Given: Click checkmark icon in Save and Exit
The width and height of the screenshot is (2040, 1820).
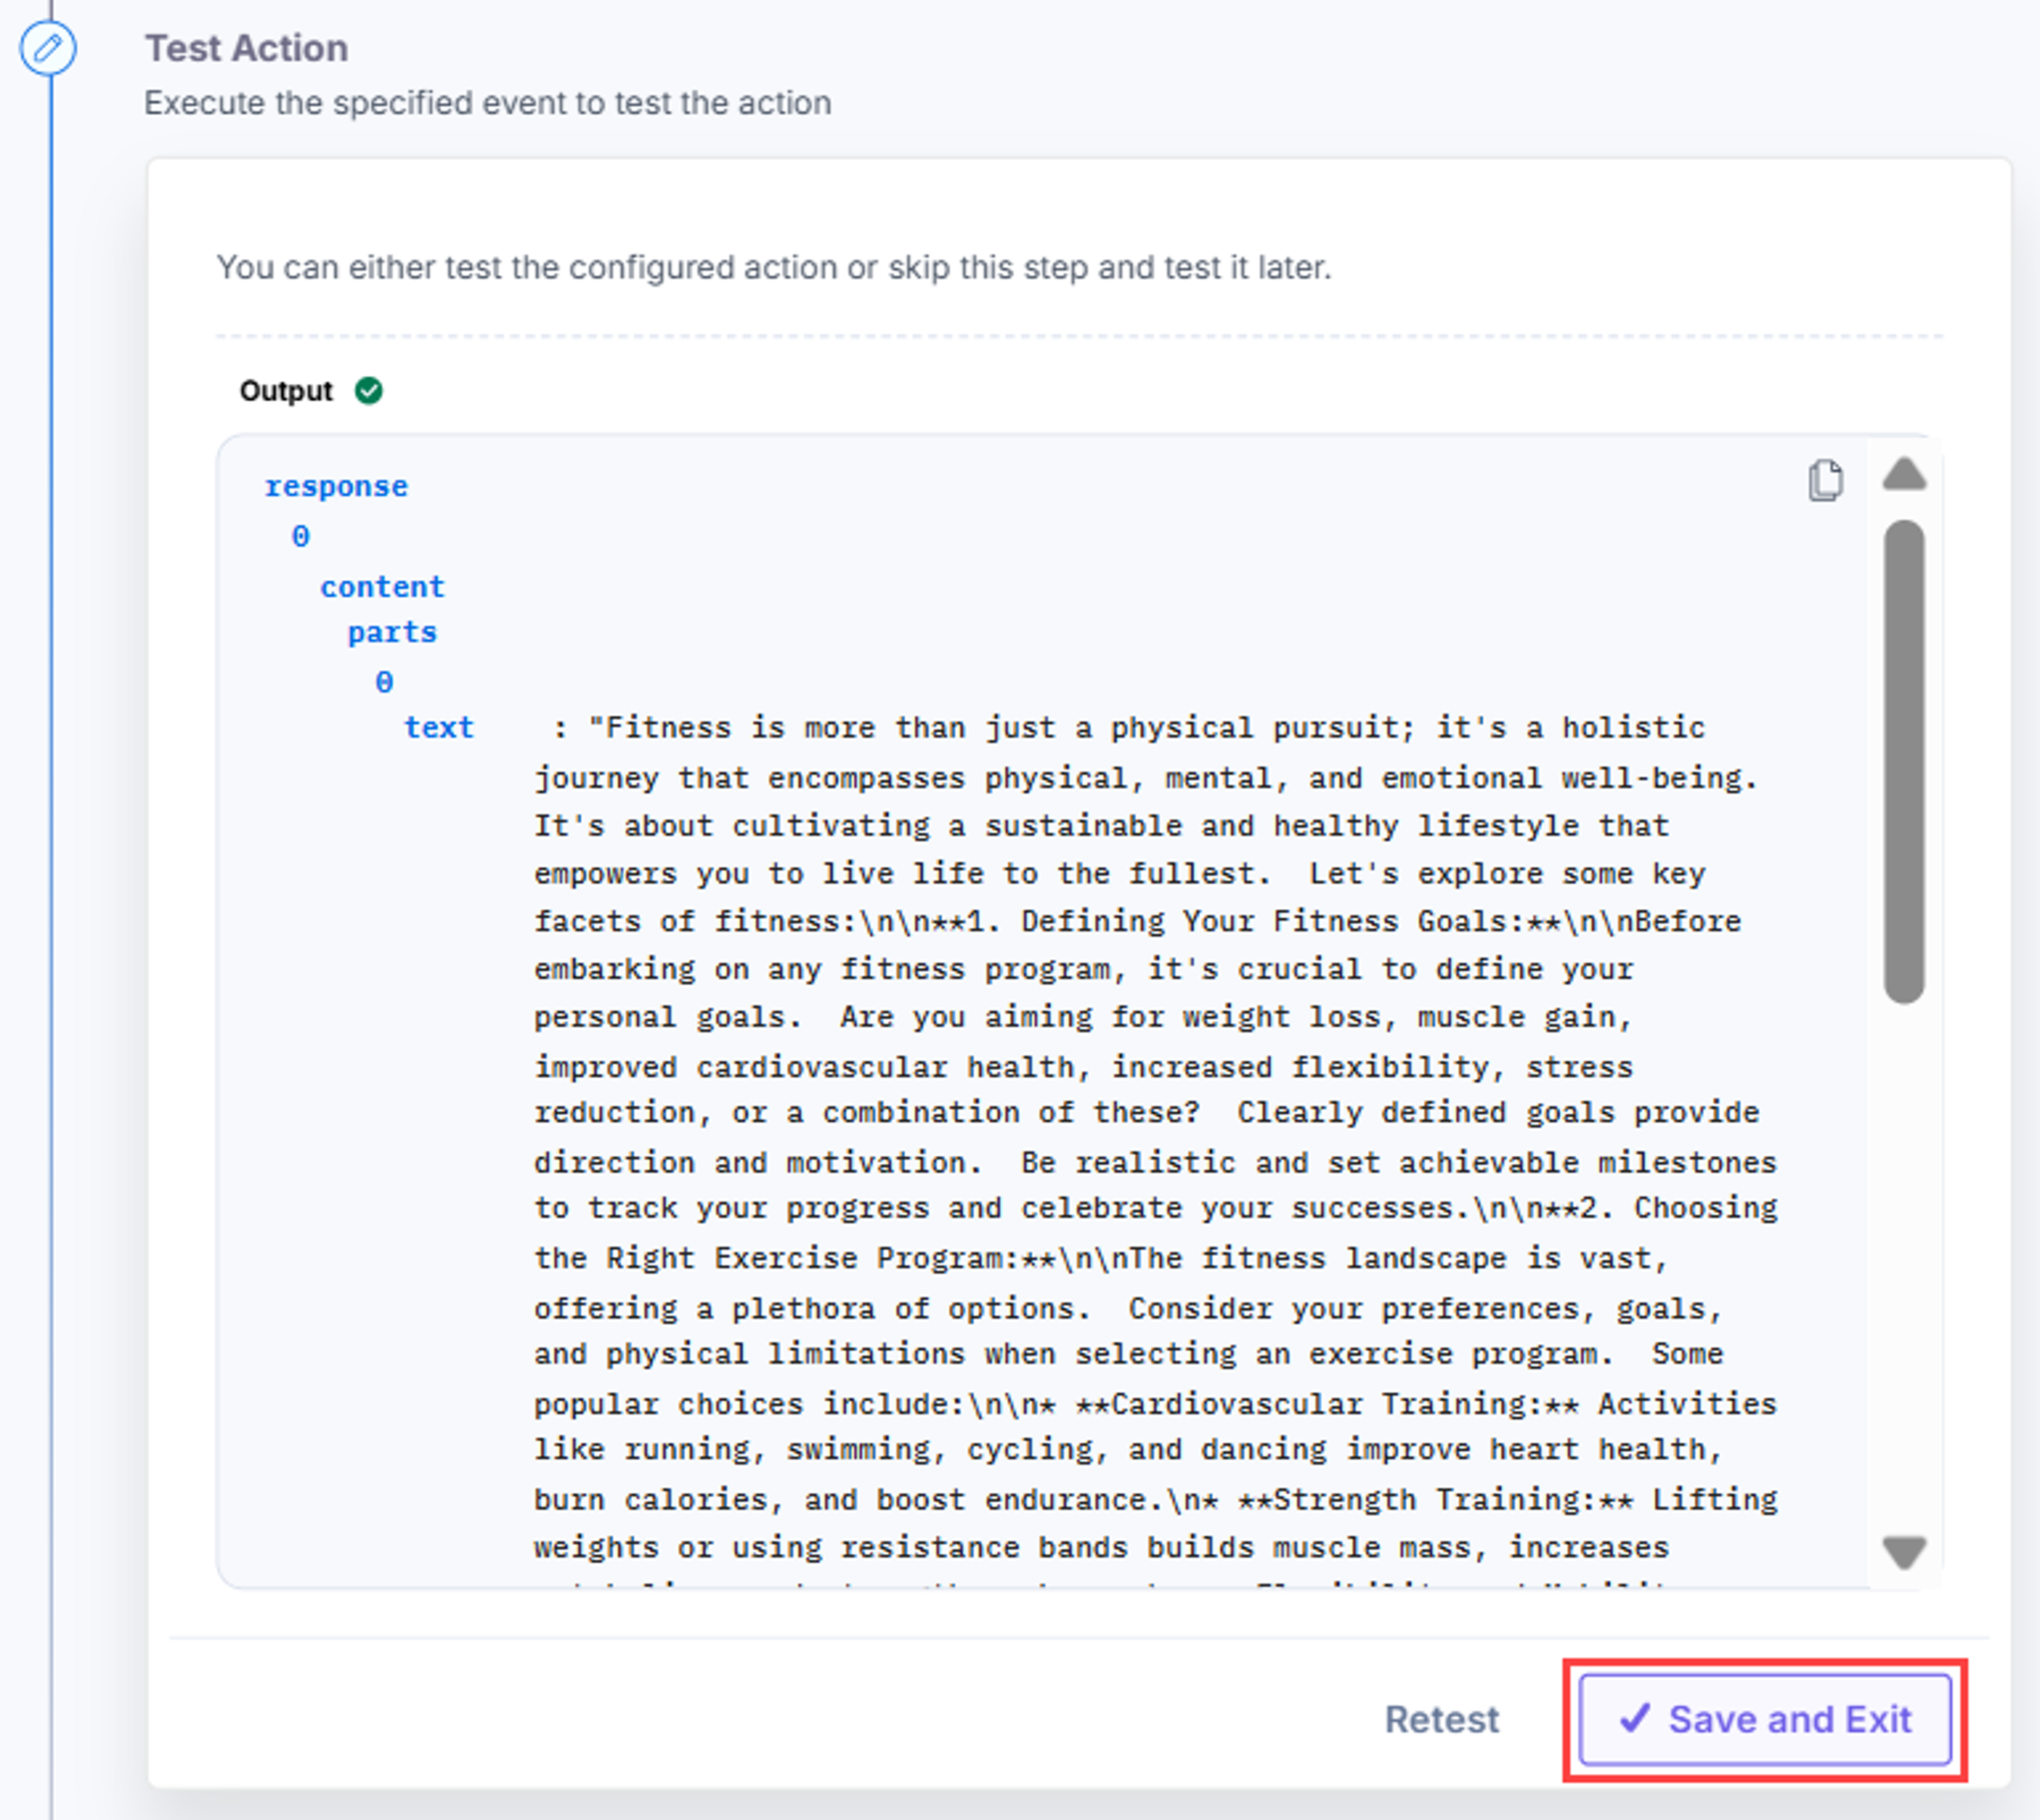Looking at the screenshot, I should (1635, 1718).
